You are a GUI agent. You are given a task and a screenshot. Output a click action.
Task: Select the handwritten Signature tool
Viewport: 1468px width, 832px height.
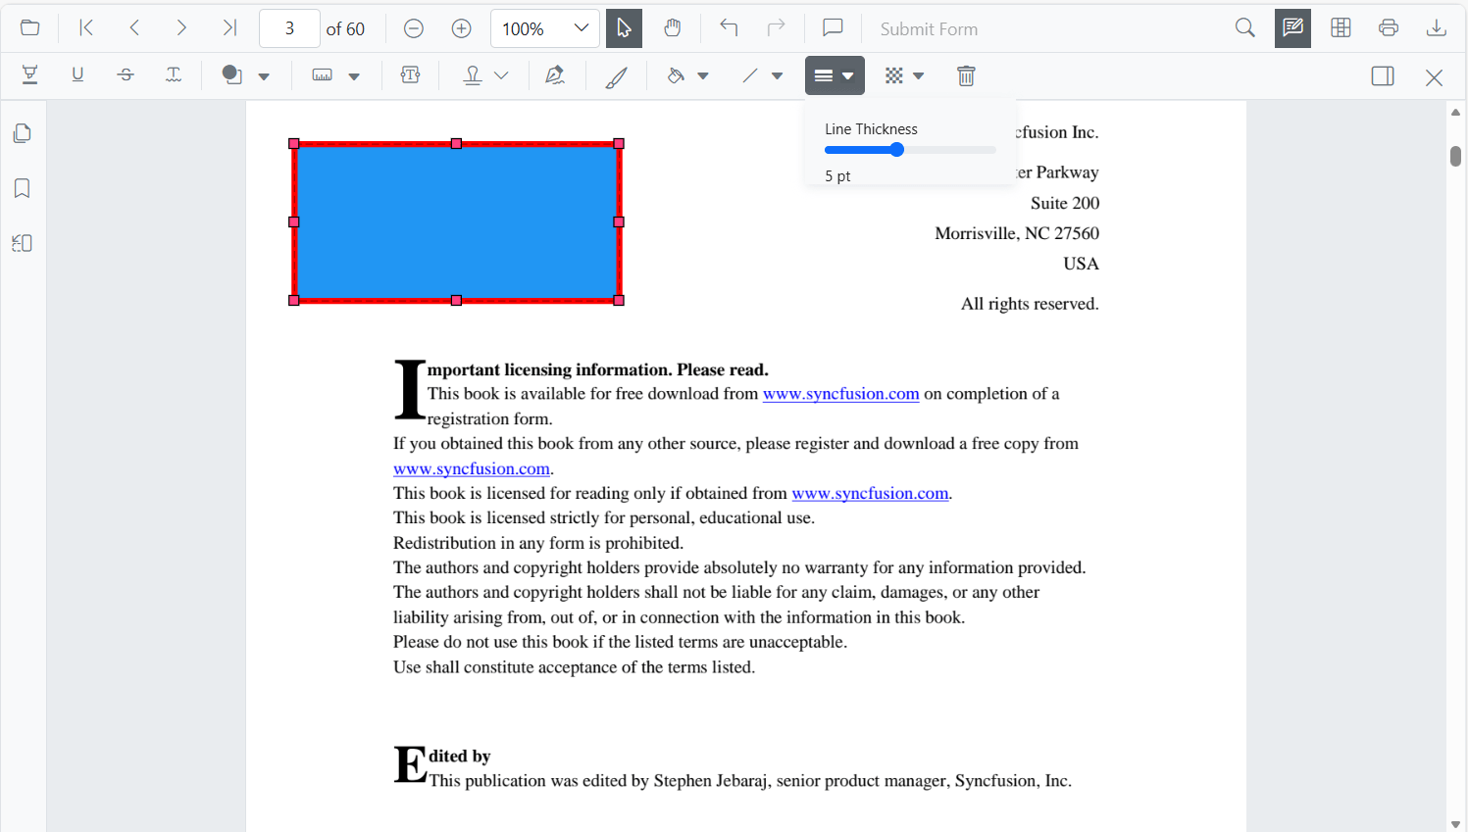(x=556, y=74)
